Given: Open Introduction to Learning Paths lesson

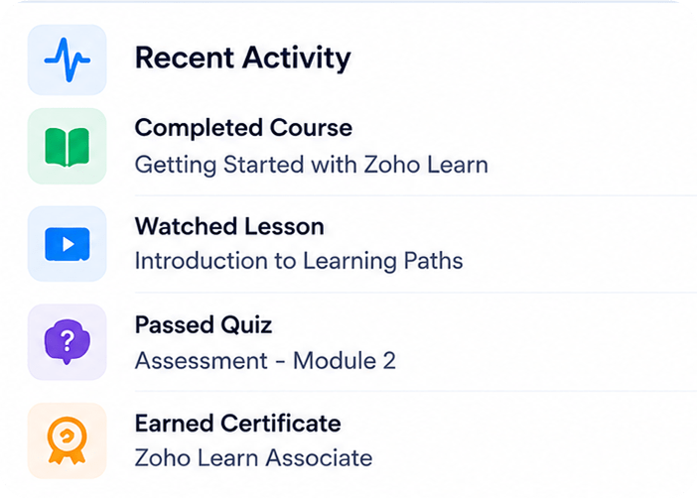Looking at the screenshot, I should [299, 261].
